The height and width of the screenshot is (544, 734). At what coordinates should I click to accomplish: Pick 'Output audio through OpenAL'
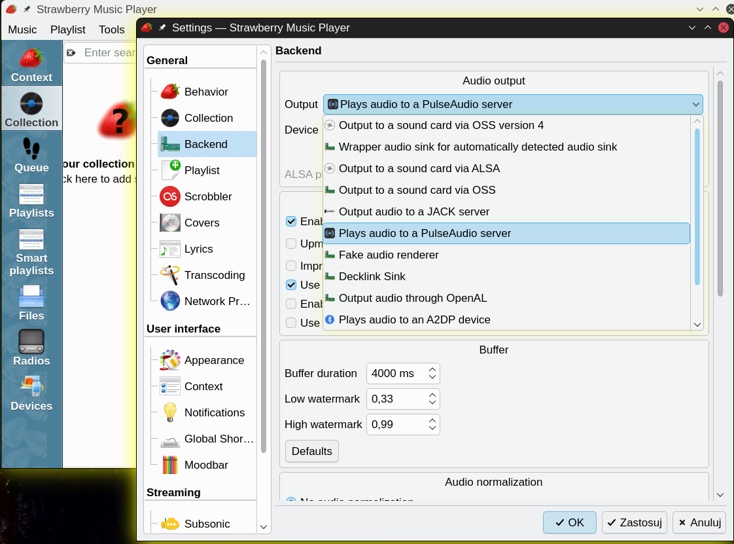click(506, 298)
